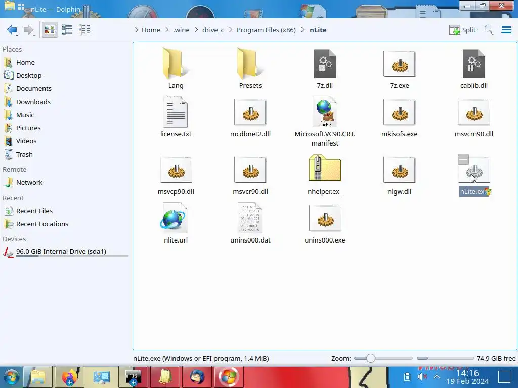Select the 7z.exe file
The height and width of the screenshot is (388, 518).
point(400,68)
